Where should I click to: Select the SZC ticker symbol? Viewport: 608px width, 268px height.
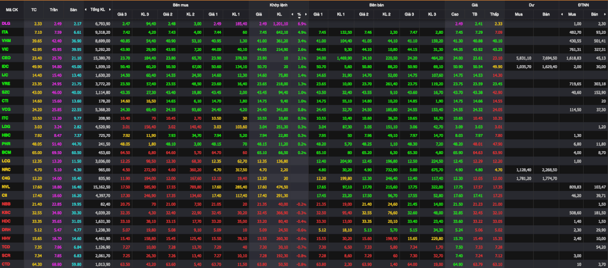[6, 91]
